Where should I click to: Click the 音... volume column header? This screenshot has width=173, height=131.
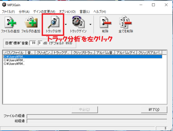tap(30, 53)
